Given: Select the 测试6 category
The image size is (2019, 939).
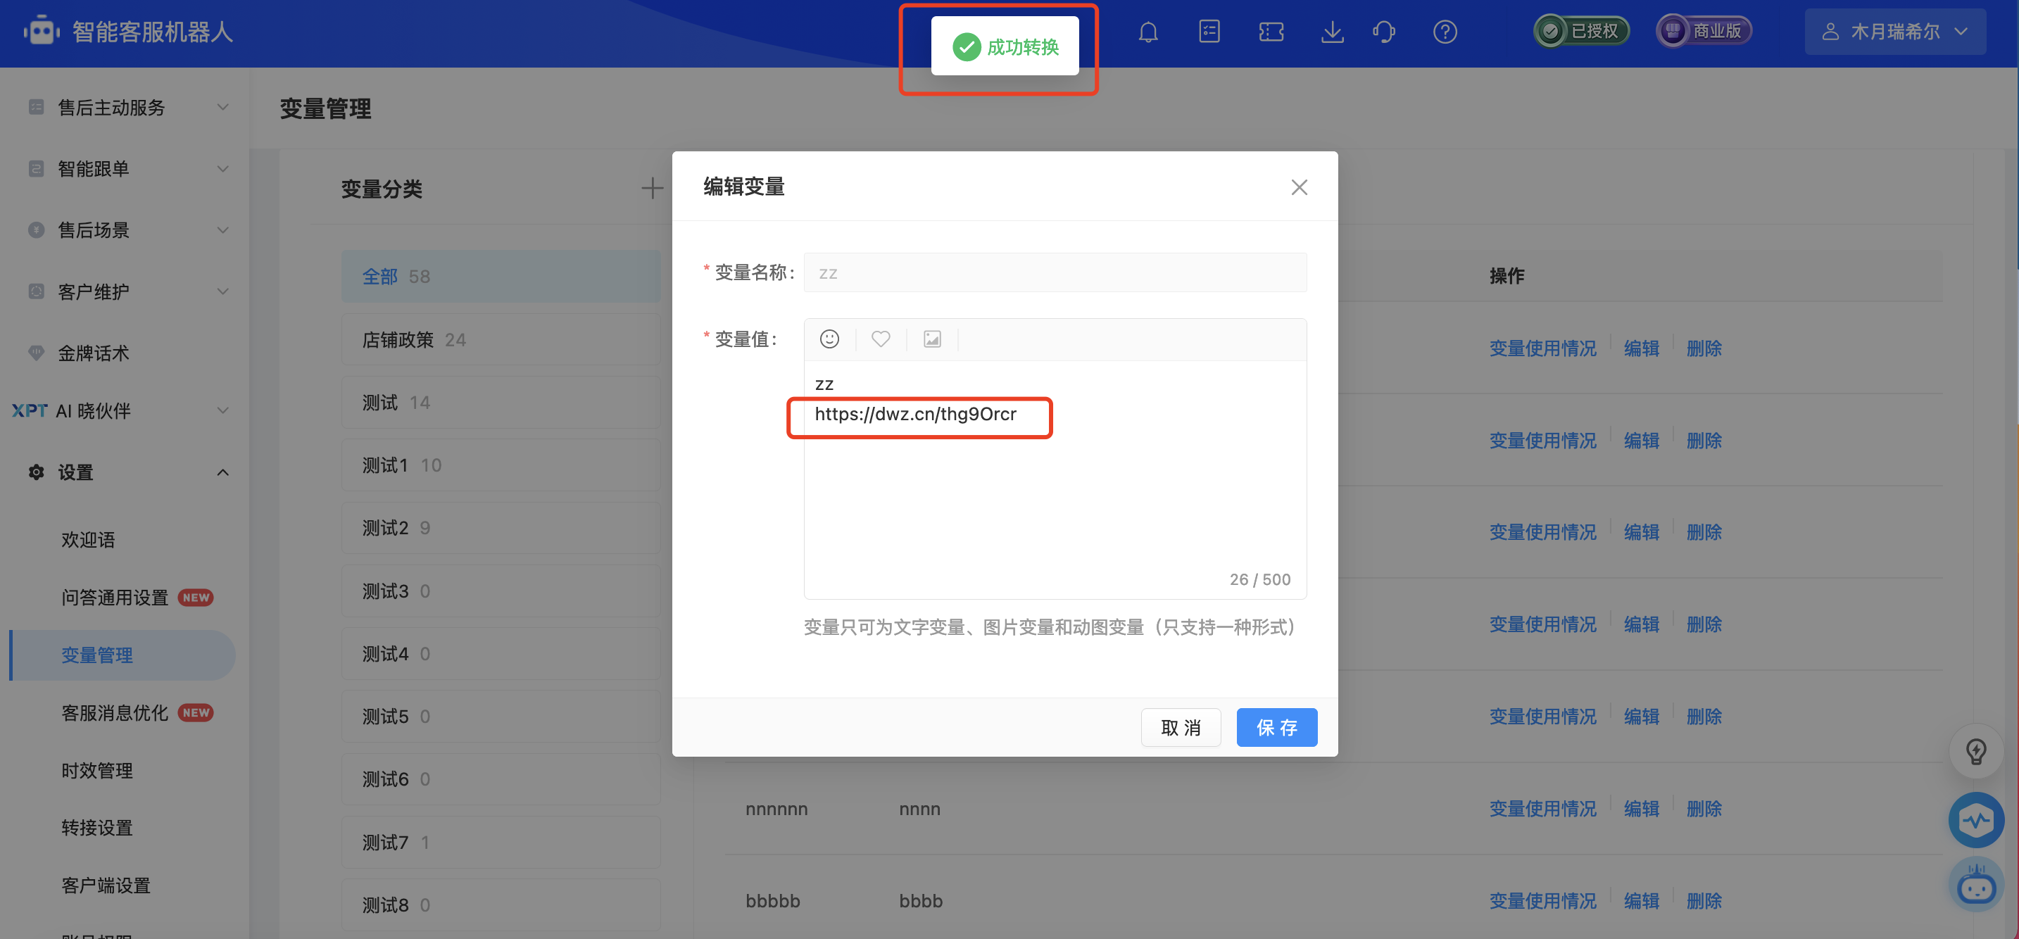Looking at the screenshot, I should tap(500, 779).
